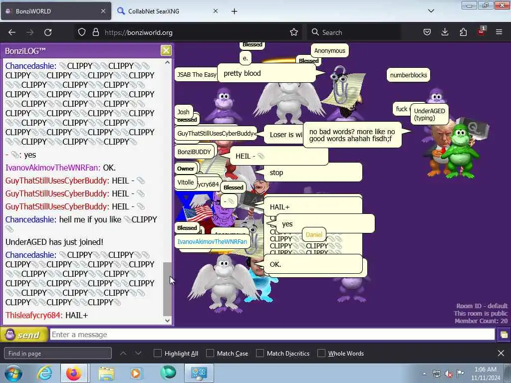Click the GuyThatStillUsesCyberBuddy name tag
This screenshot has height=383, width=511.
tap(215, 133)
